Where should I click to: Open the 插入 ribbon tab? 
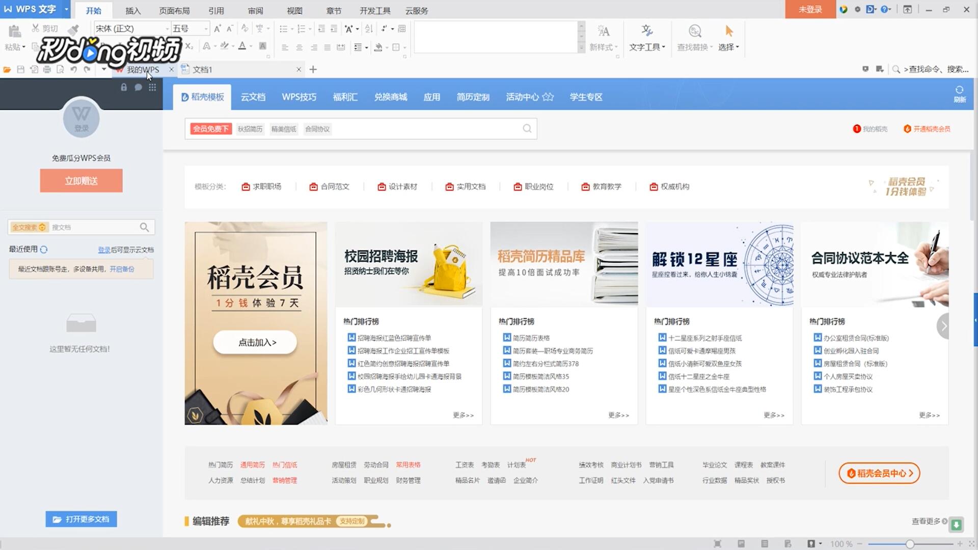[133, 11]
